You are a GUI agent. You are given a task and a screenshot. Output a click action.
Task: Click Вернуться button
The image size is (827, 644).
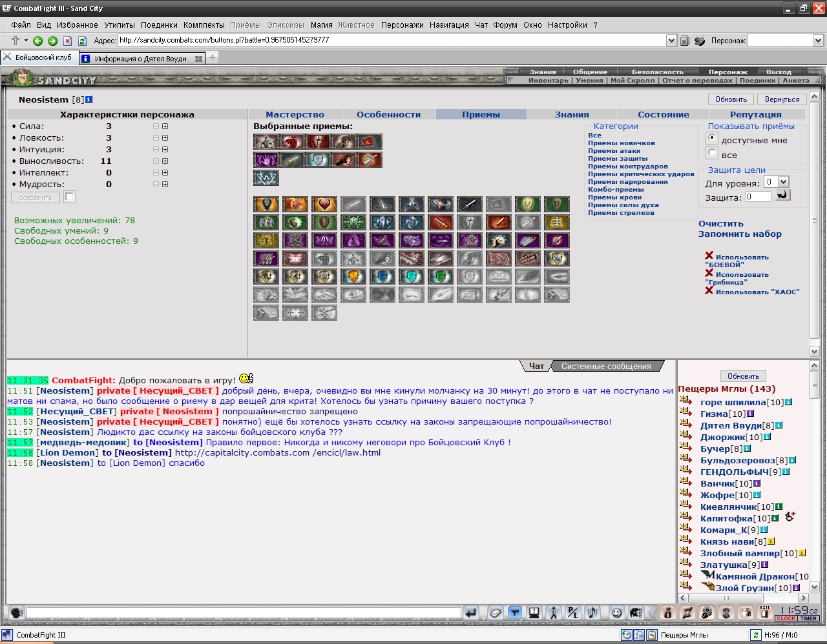tap(782, 99)
